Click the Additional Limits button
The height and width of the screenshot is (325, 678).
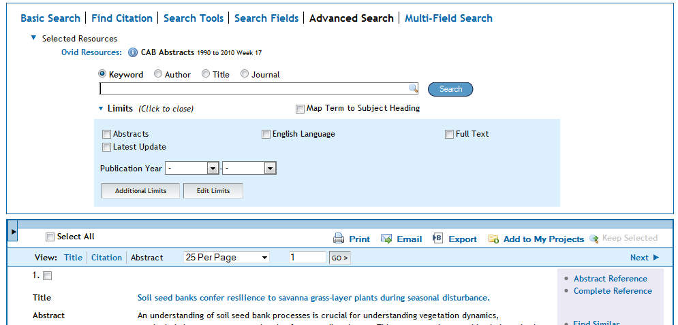[x=140, y=191]
